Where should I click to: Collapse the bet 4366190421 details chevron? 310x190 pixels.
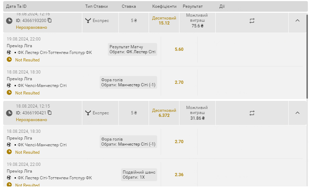click(x=297, y=113)
